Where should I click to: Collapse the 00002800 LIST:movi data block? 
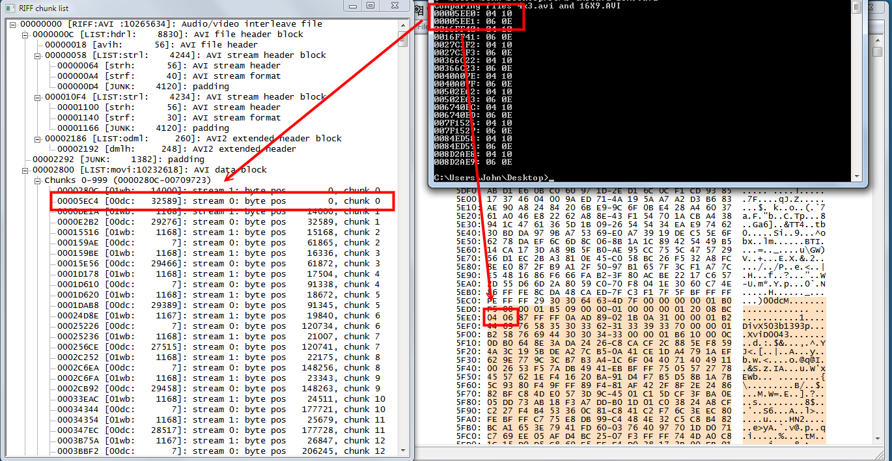point(25,170)
